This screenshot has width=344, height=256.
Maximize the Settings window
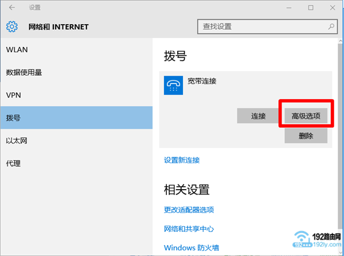pos(310,8)
